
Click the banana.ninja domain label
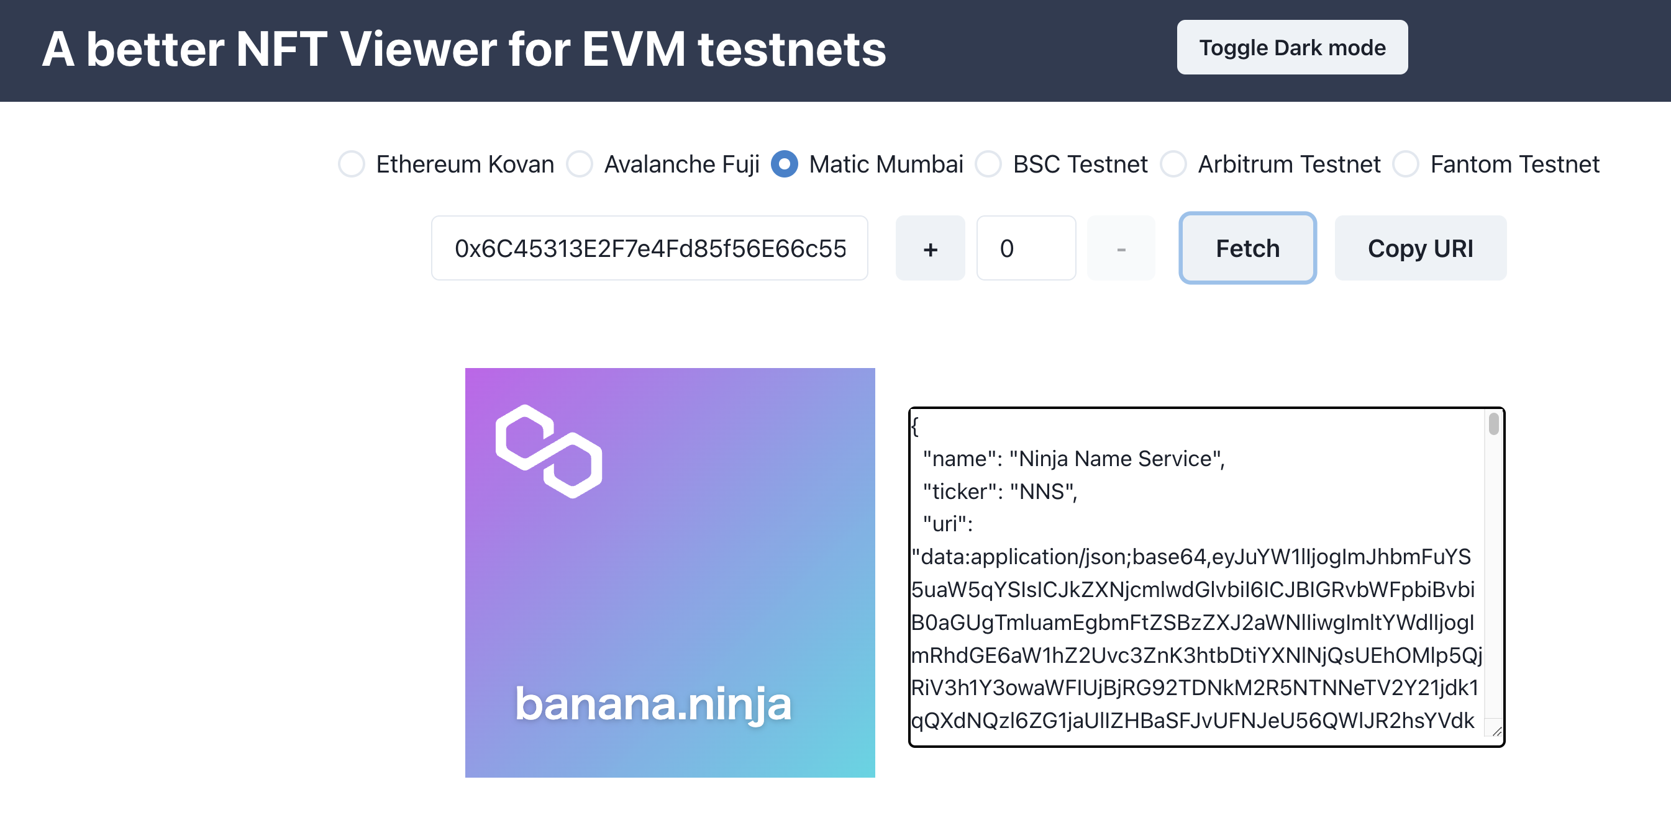(653, 704)
